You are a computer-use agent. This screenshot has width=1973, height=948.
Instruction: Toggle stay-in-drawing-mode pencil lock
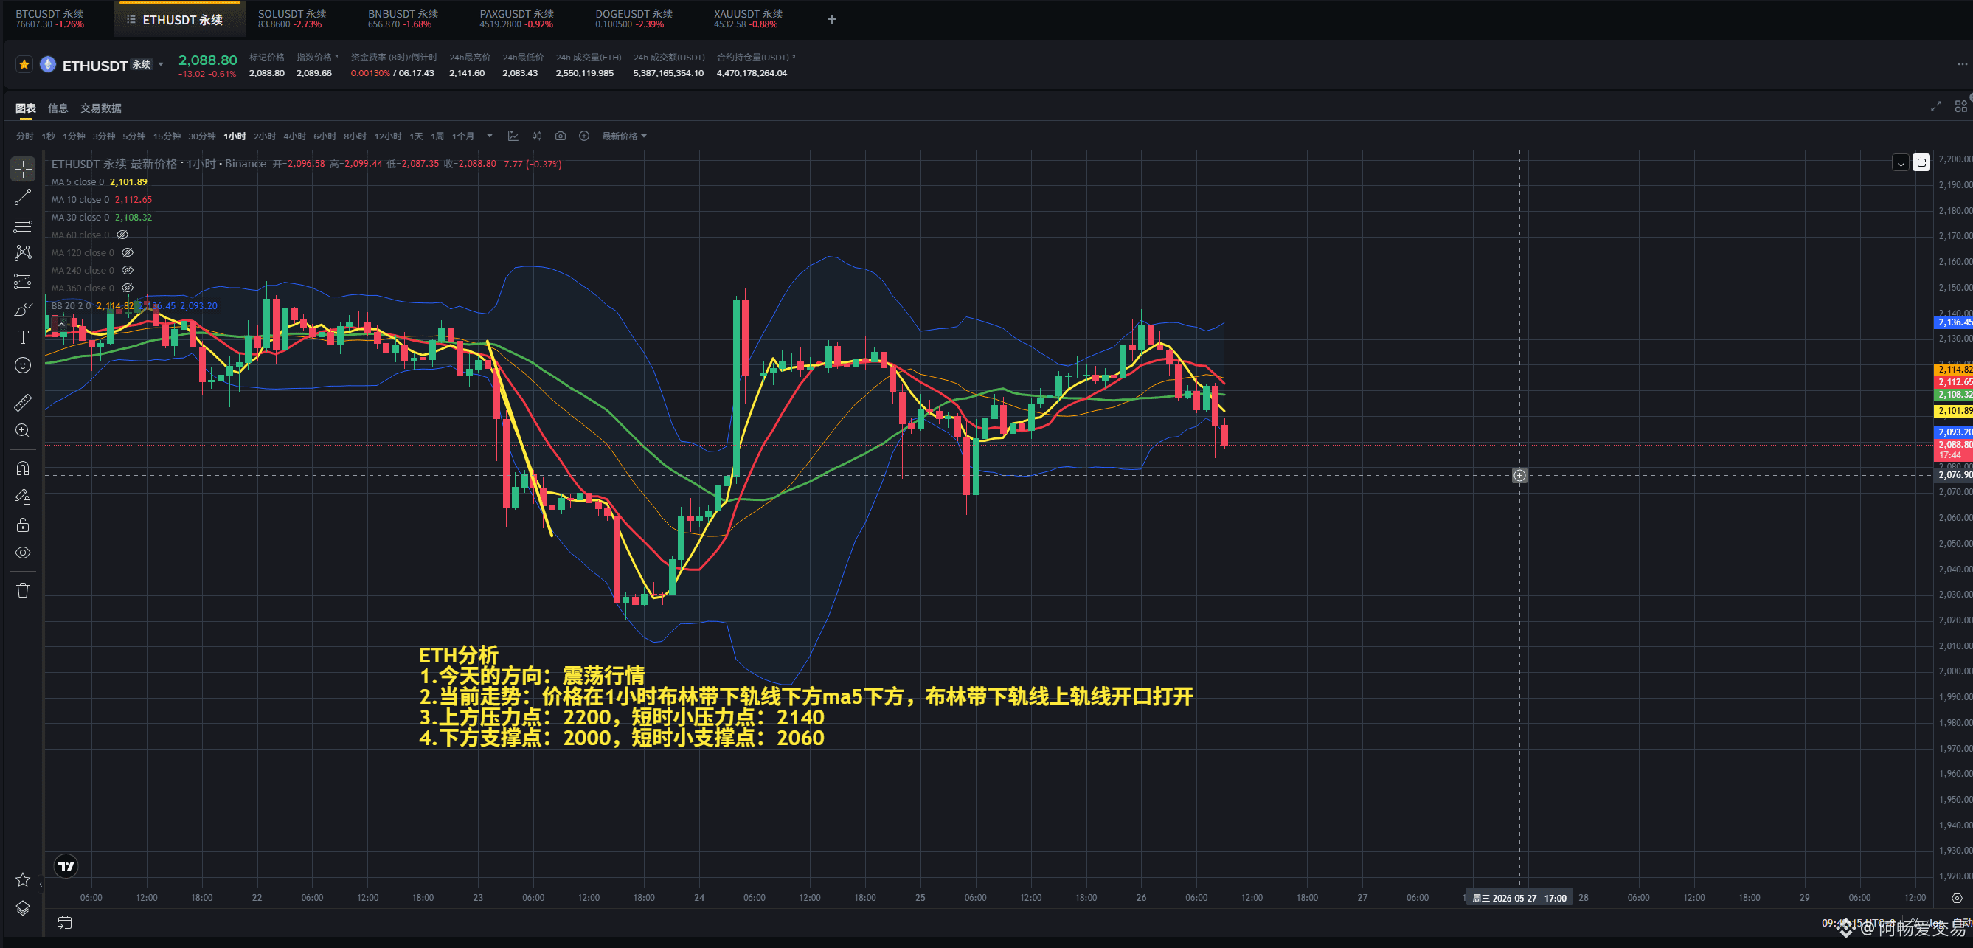click(23, 497)
